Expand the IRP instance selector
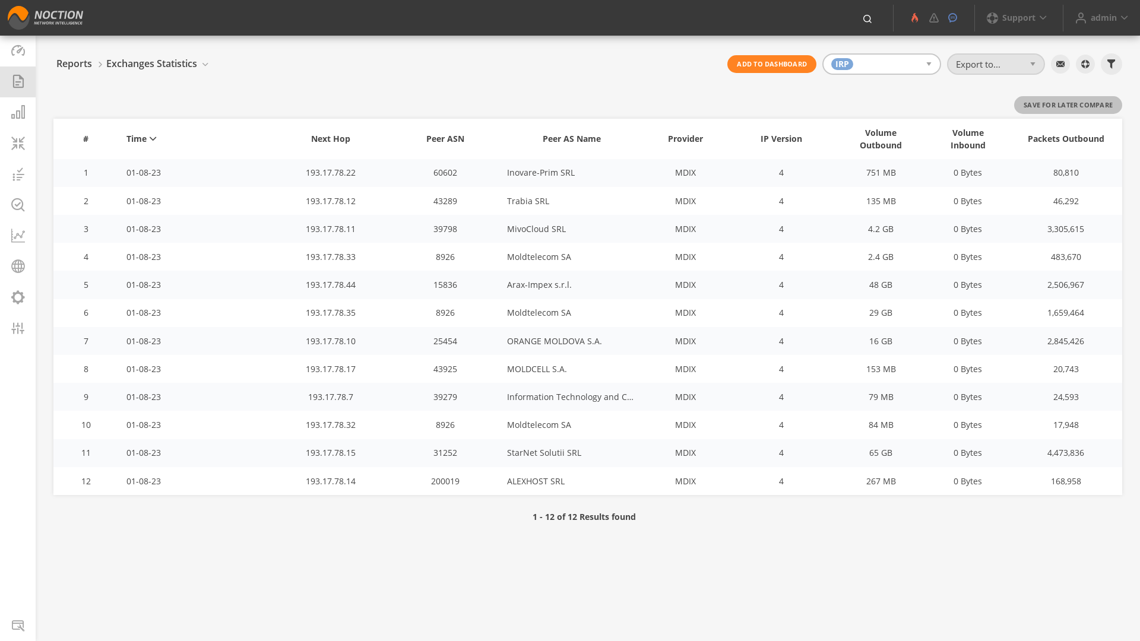1140x641 pixels. tap(881, 64)
